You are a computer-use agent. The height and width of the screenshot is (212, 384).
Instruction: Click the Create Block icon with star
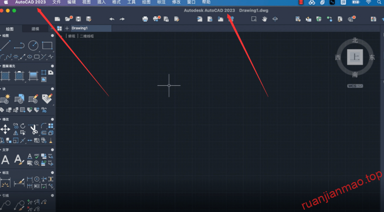pyautogui.click(x=5, y=99)
